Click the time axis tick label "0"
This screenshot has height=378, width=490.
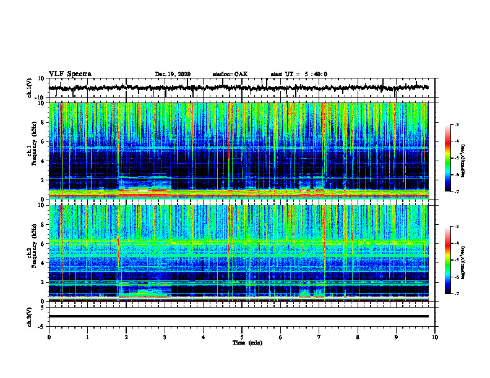pos(49,337)
